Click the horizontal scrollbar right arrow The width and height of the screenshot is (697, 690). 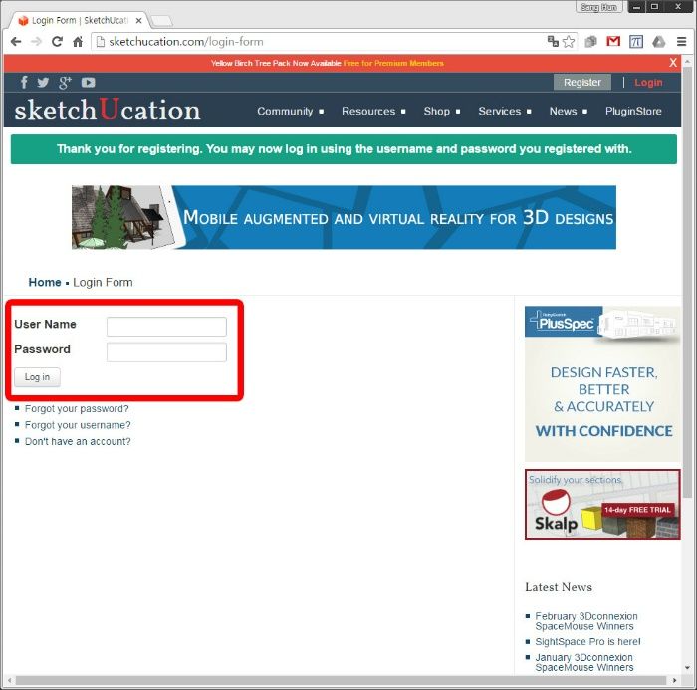(x=675, y=681)
